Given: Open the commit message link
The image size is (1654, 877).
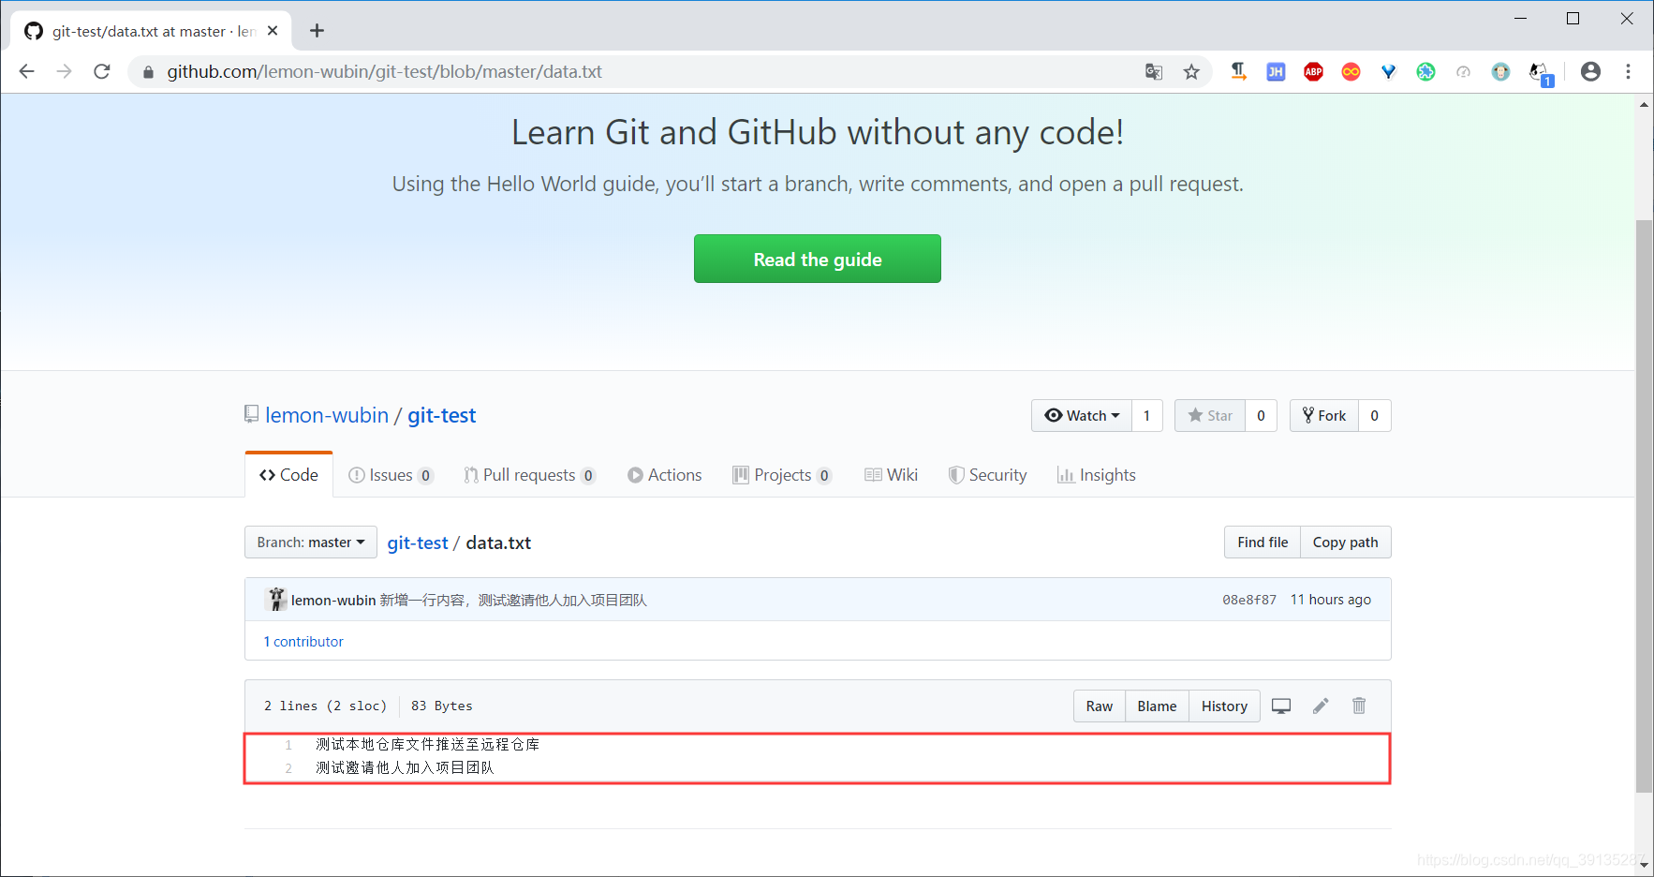Looking at the screenshot, I should click(x=513, y=600).
